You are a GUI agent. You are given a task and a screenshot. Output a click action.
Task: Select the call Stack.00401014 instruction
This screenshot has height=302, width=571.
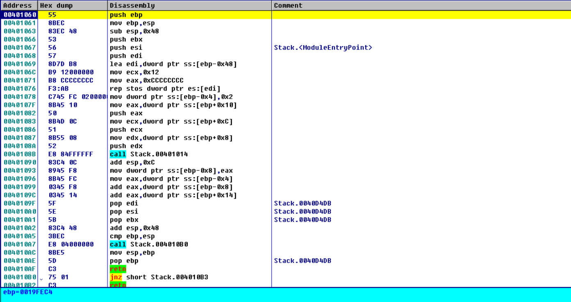click(148, 154)
